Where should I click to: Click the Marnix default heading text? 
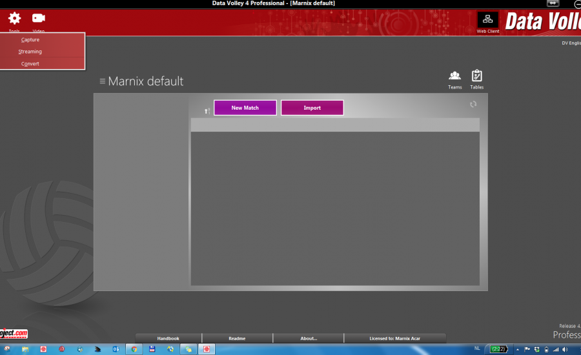tap(146, 81)
